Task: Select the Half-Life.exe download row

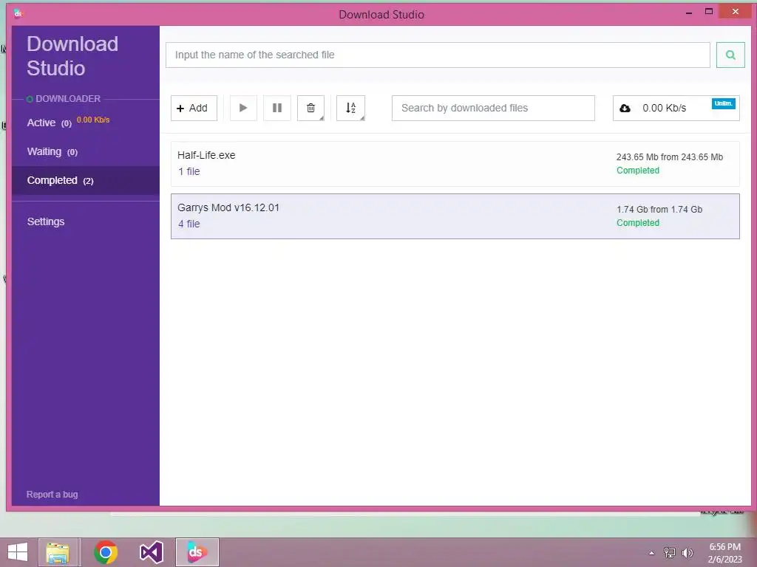Action: click(x=455, y=164)
